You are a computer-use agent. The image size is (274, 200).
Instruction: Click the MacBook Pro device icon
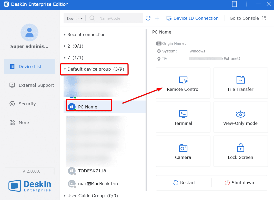pyautogui.click(x=72, y=184)
